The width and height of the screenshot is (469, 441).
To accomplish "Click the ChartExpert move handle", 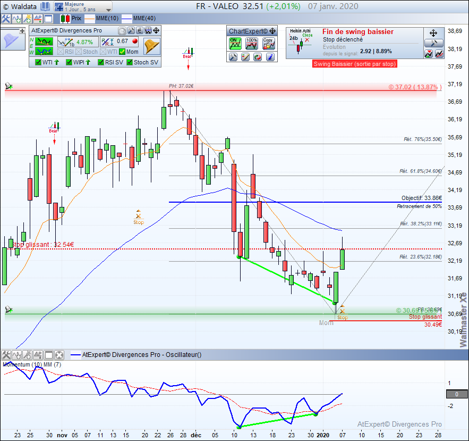I will point(272,31).
